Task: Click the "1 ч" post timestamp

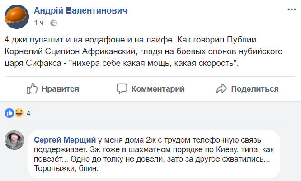Action: (x=39, y=23)
